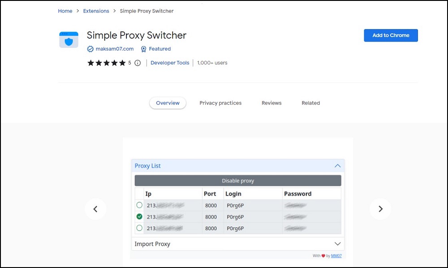The width and height of the screenshot is (448, 268).
Task: Open the Related tab
Action: pos(310,103)
